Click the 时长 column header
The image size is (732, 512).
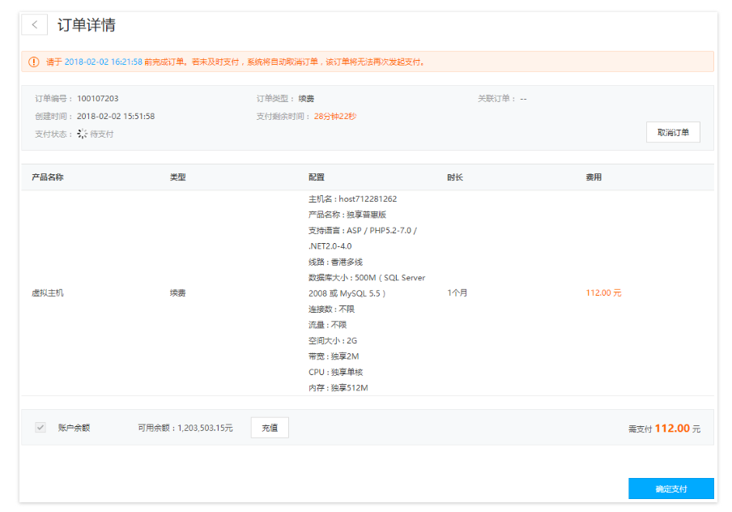coord(454,177)
